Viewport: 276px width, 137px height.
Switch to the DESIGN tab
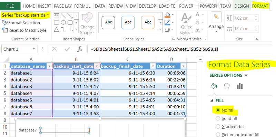click(242, 6)
